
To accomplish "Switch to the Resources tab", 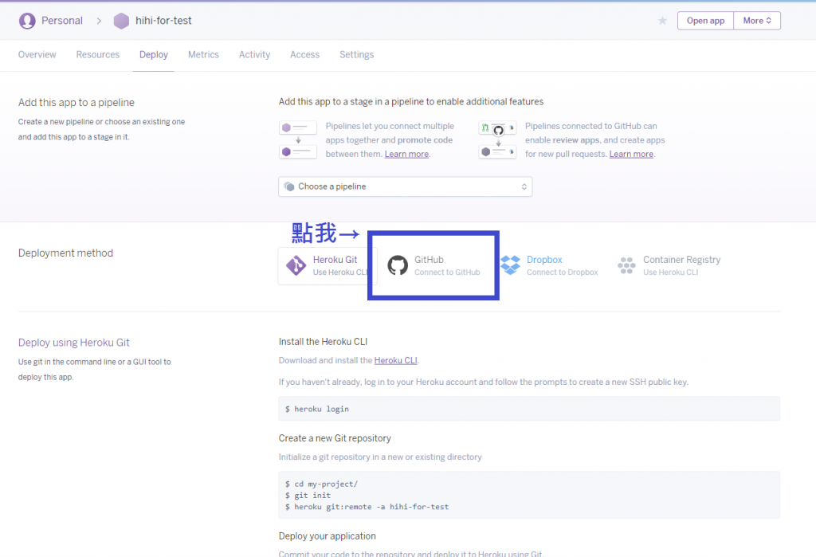I will pyautogui.click(x=98, y=55).
